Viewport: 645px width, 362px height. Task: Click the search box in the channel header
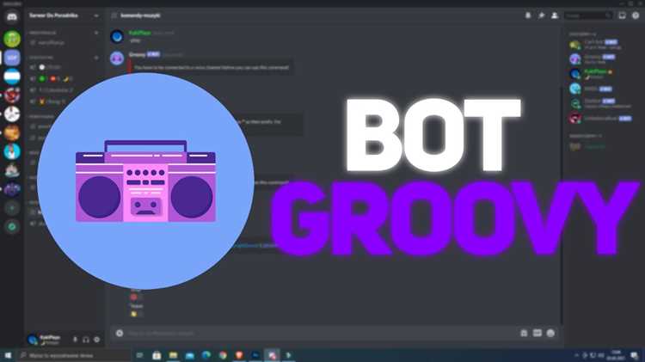click(588, 15)
